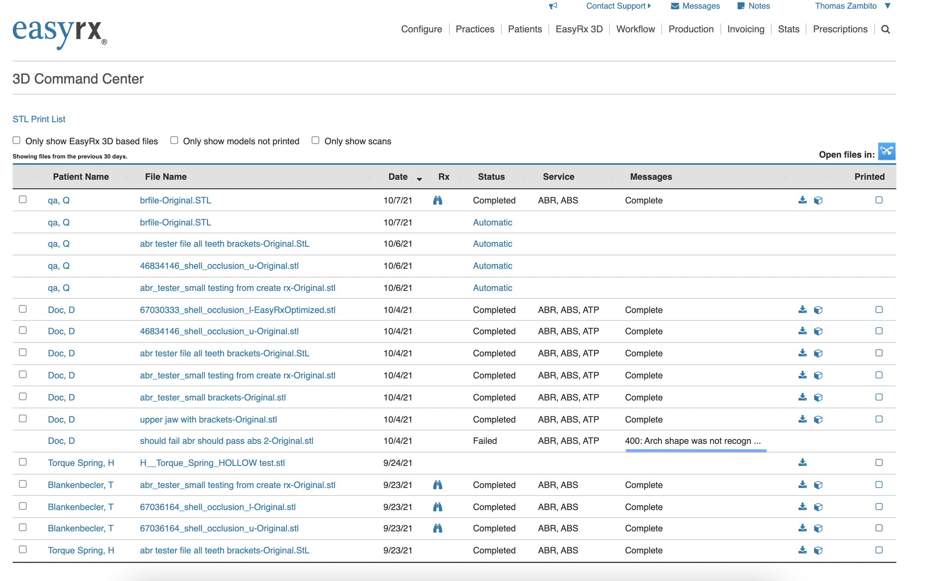The height and width of the screenshot is (581, 935).
Task: Download Doc, D abr_tester_small testing from create rx
Action: tap(802, 375)
